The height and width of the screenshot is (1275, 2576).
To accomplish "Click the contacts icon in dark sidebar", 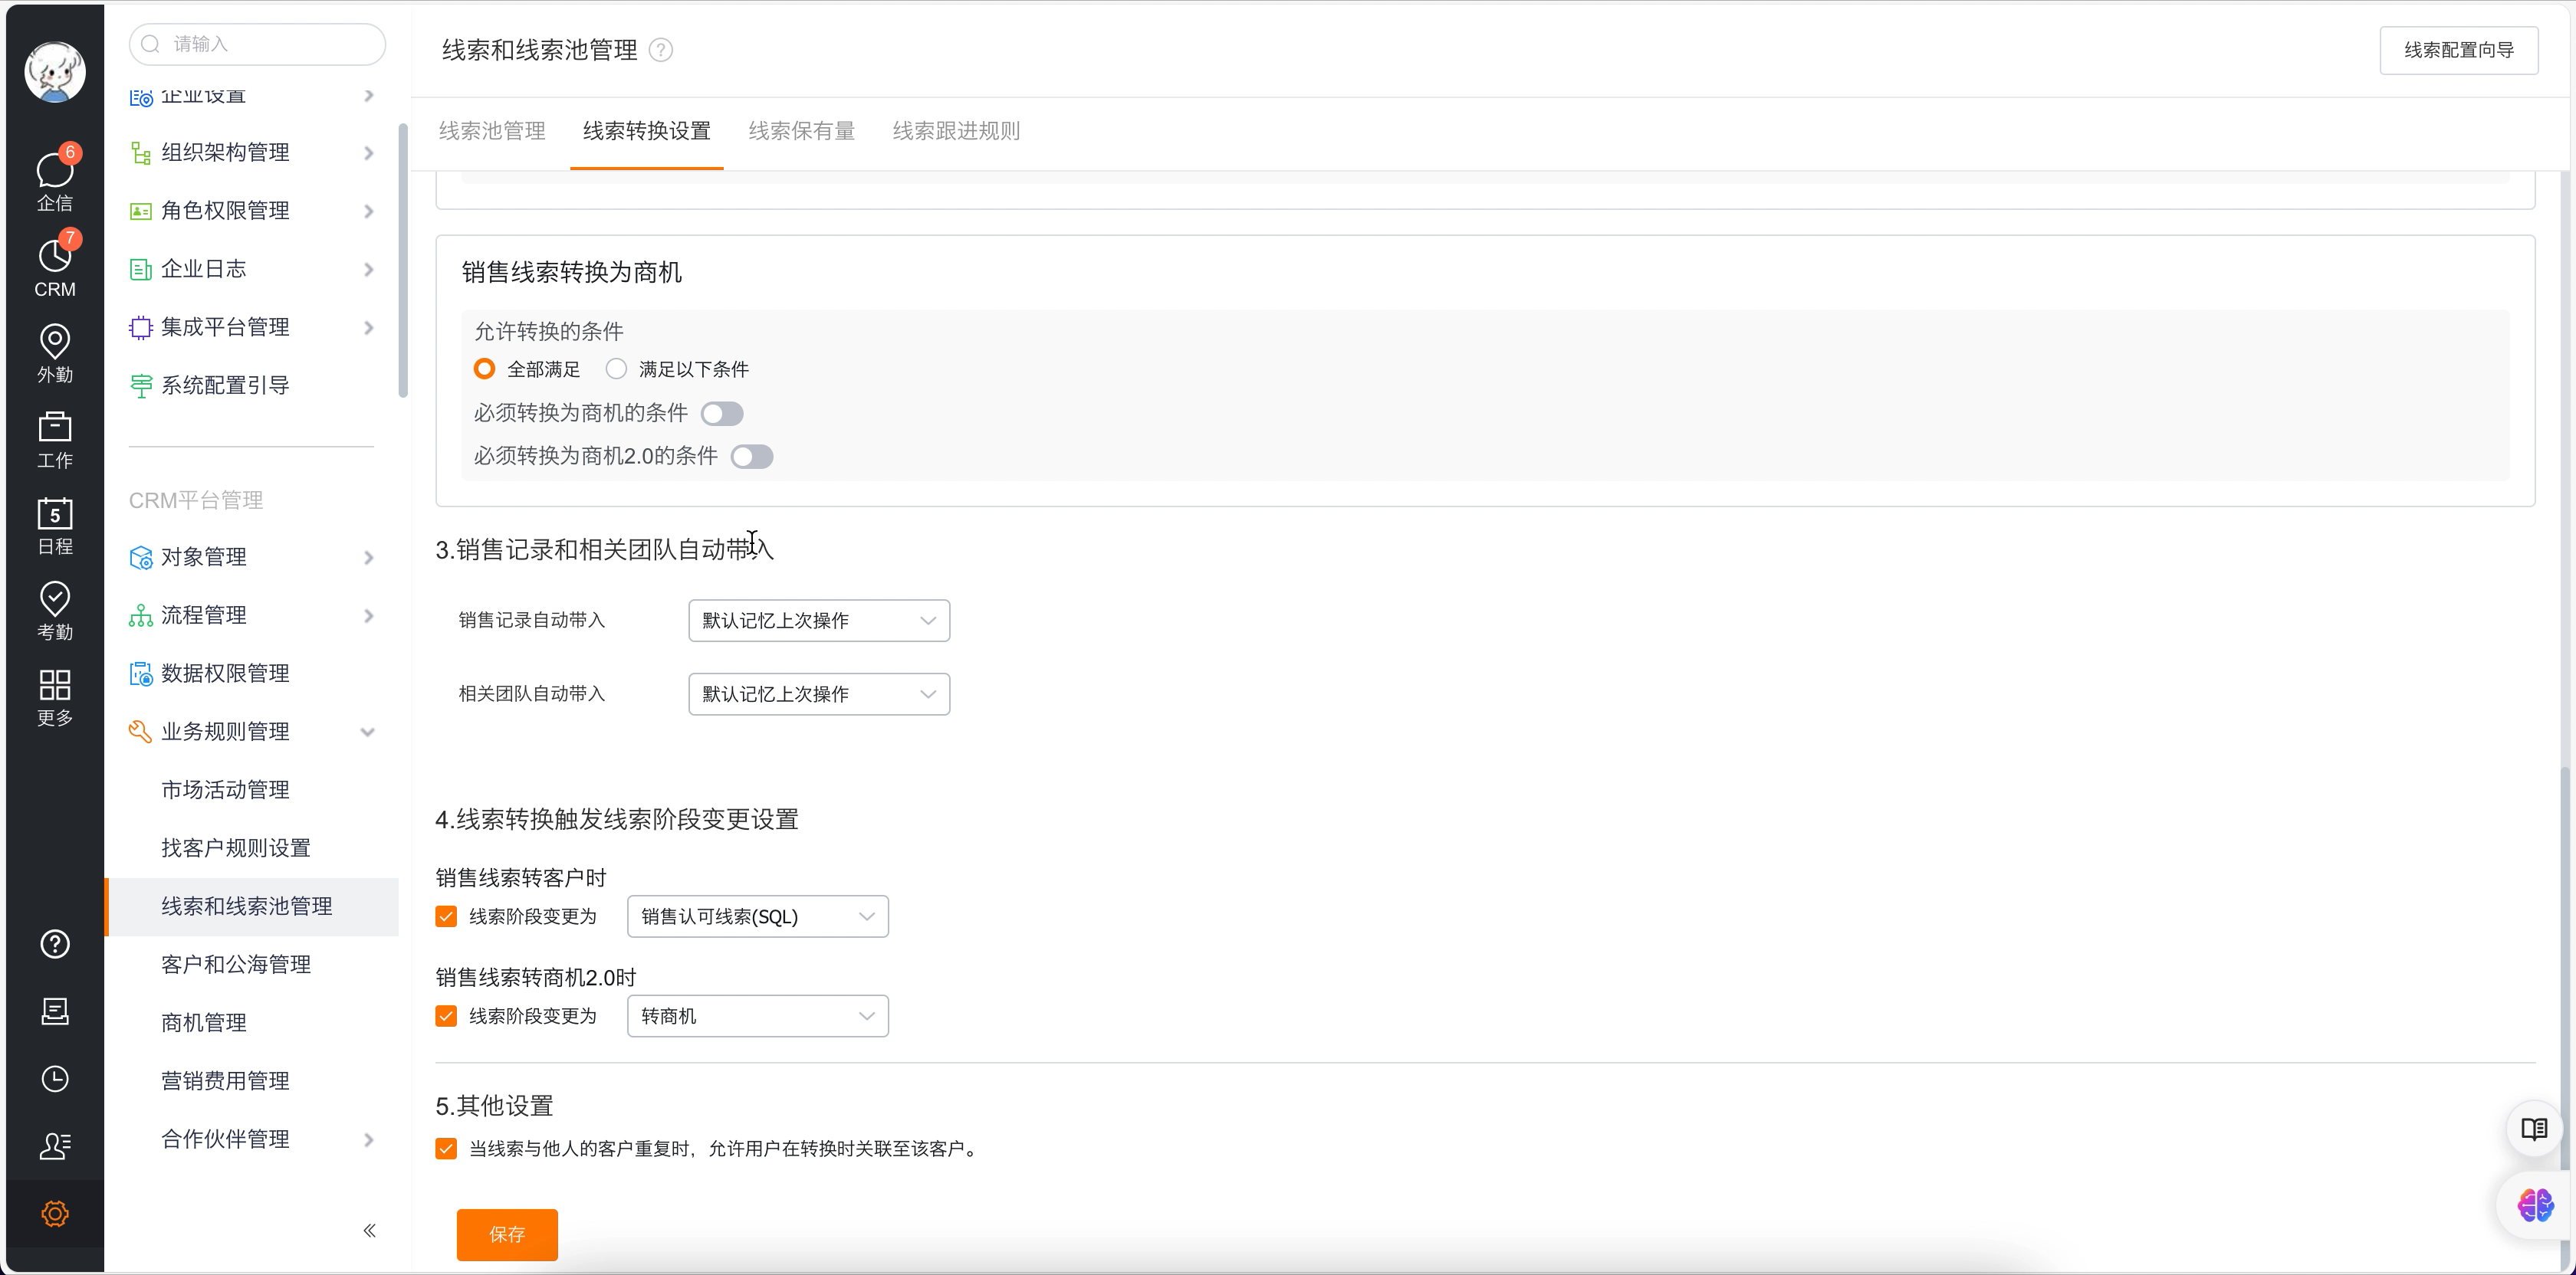I will click(55, 1145).
